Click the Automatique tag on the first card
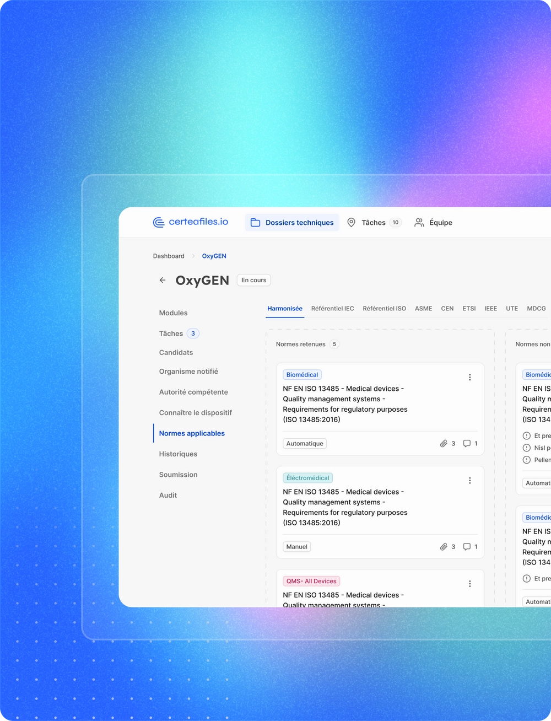551x721 pixels. click(305, 444)
